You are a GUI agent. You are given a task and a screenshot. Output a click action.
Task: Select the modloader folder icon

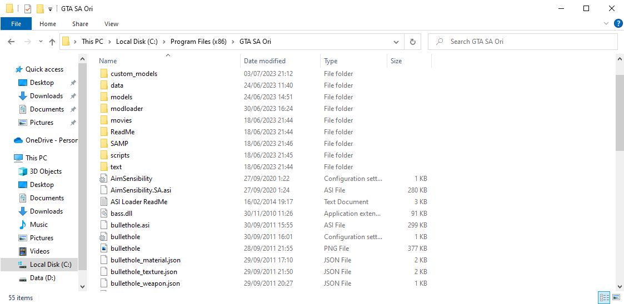tap(104, 109)
